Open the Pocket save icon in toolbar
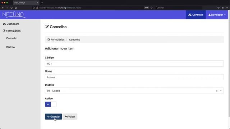The height and width of the screenshot is (129, 230). 218,8
